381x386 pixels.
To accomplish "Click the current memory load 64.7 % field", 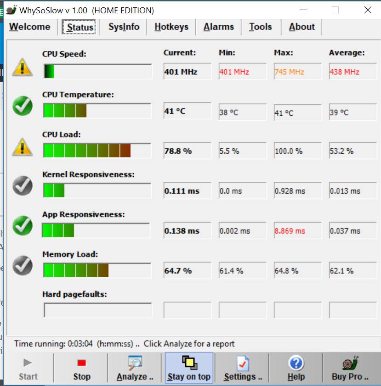I will pyautogui.click(x=188, y=270).
